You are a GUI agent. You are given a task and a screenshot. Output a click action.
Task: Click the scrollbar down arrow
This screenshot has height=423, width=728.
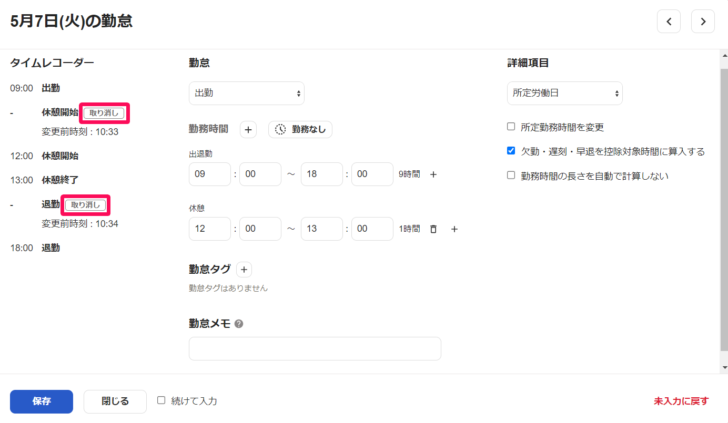click(x=724, y=367)
